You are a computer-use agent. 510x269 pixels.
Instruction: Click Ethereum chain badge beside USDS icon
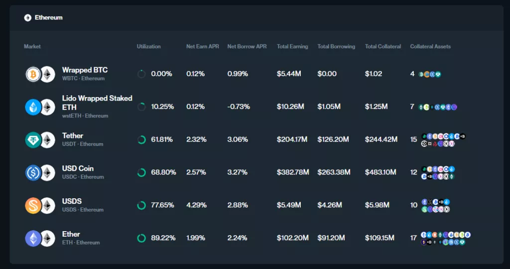48,206
